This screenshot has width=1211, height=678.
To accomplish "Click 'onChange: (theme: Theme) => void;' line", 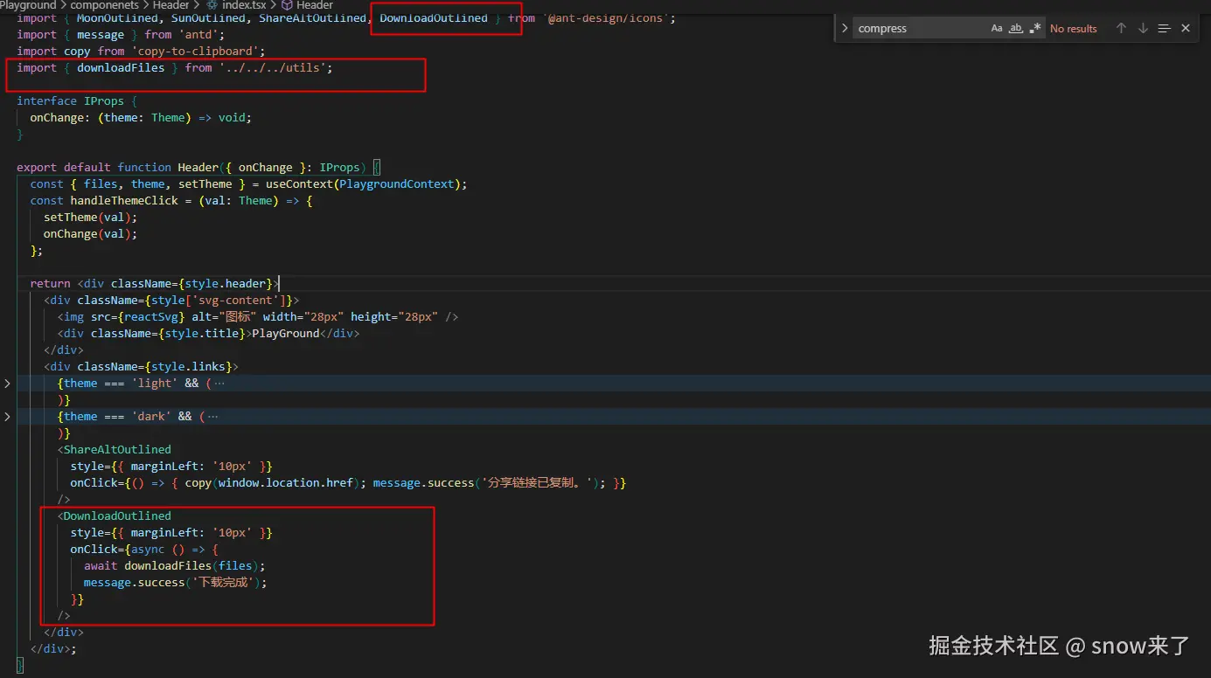I will click(x=141, y=117).
